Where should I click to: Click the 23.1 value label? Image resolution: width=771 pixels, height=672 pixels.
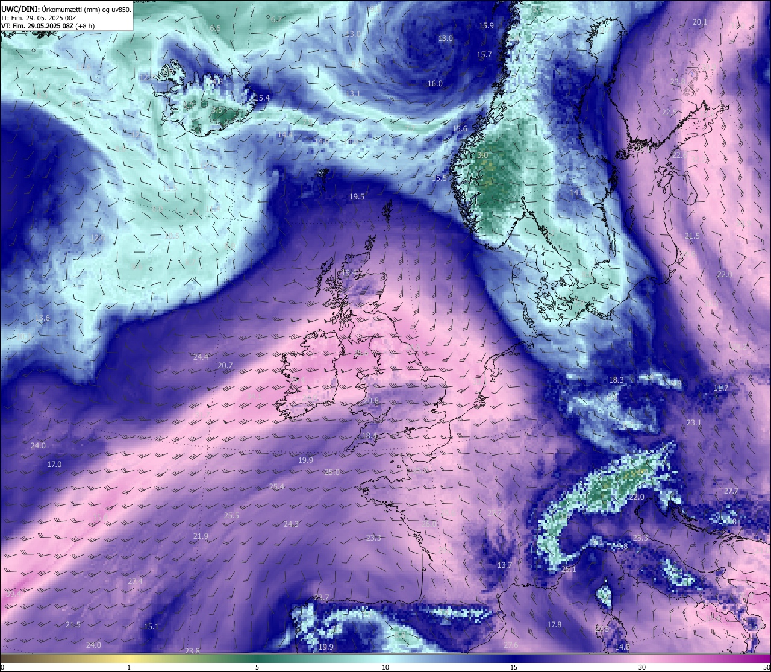point(694,422)
